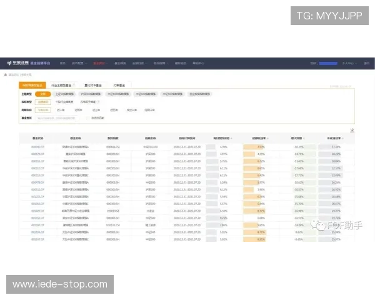The image size is (375, 300).
Task: Open 帮助中心 in the top navigation
Action: tap(198, 63)
